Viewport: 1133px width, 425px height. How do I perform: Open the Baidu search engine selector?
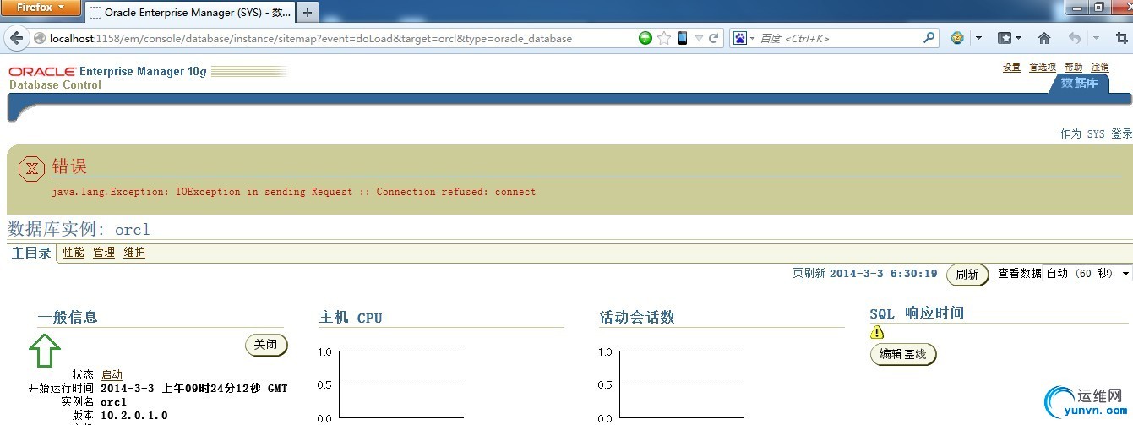pyautogui.click(x=744, y=38)
